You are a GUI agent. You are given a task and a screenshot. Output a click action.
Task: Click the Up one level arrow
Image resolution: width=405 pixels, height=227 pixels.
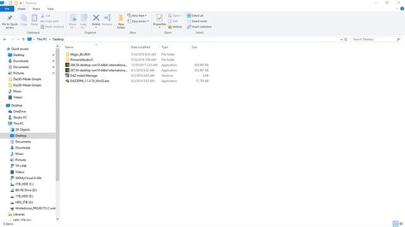tap(23, 39)
